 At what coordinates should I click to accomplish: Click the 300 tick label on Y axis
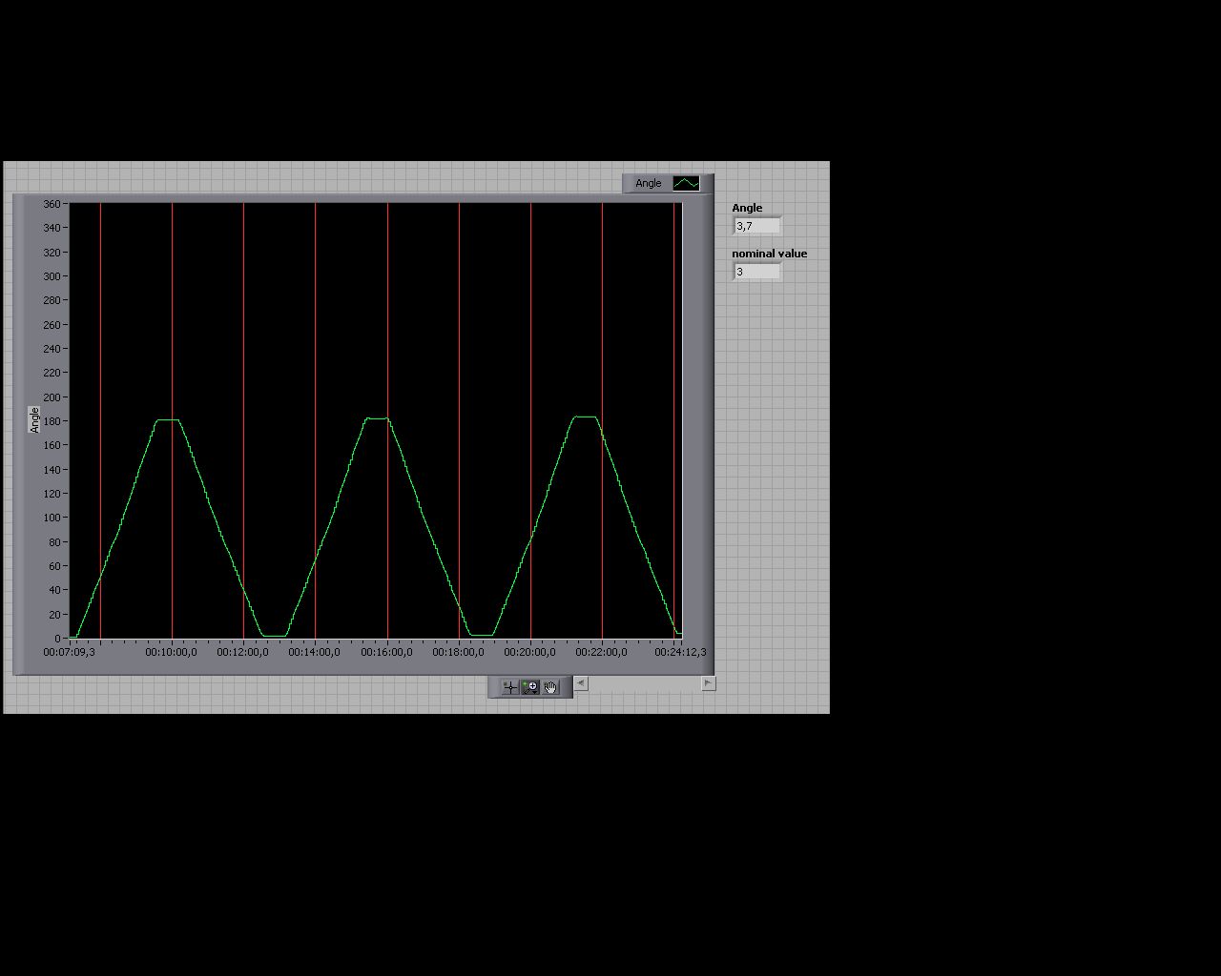(x=52, y=276)
